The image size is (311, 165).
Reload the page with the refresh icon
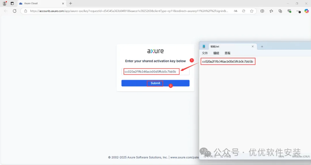[x=14, y=11]
